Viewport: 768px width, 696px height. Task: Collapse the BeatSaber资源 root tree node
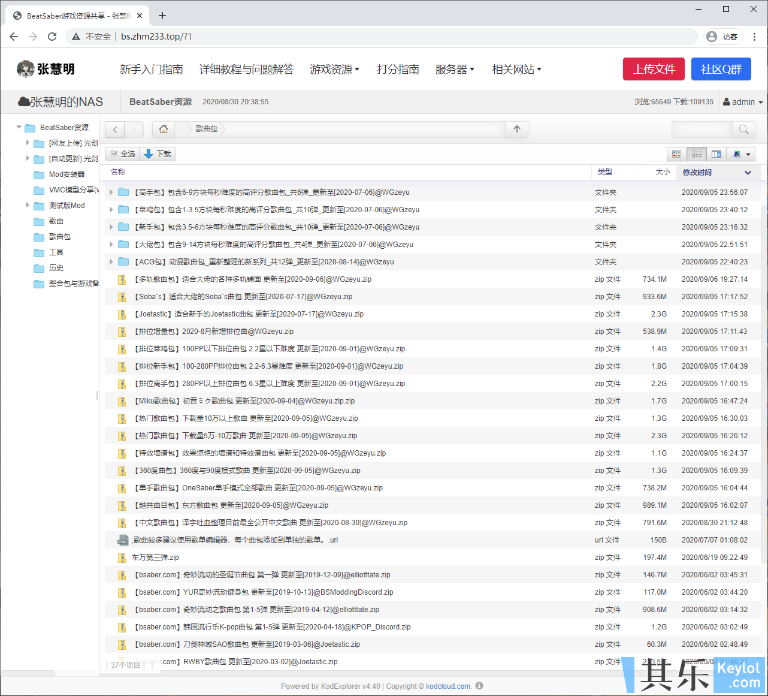click(x=19, y=127)
